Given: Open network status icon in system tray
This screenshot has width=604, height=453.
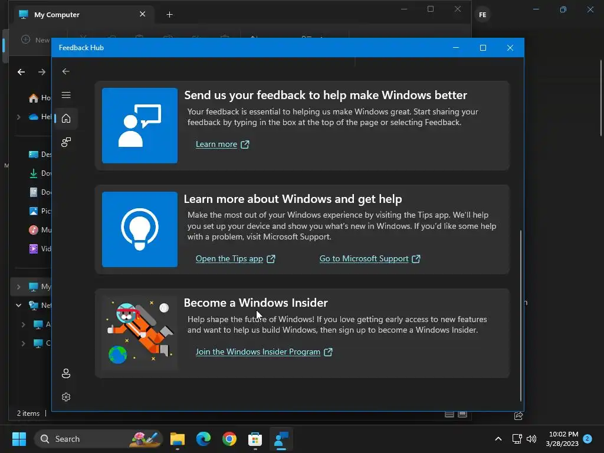Looking at the screenshot, I should point(517,439).
